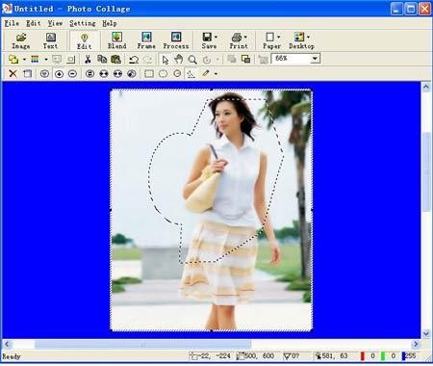Image resolution: width=433 pixels, height=366 pixels.
Task: Toggle the polygon lasso selection tool
Action: click(191, 74)
